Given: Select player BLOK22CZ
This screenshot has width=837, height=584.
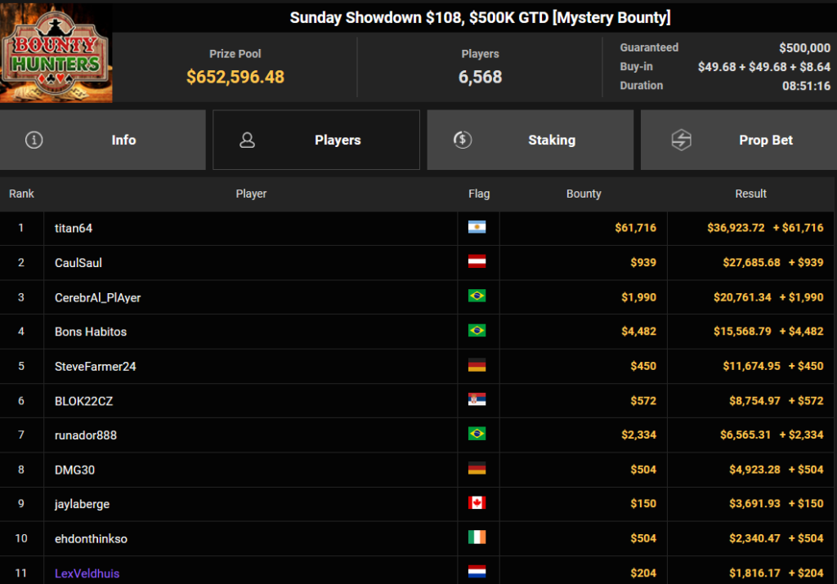Looking at the screenshot, I should pyautogui.click(x=84, y=401).
